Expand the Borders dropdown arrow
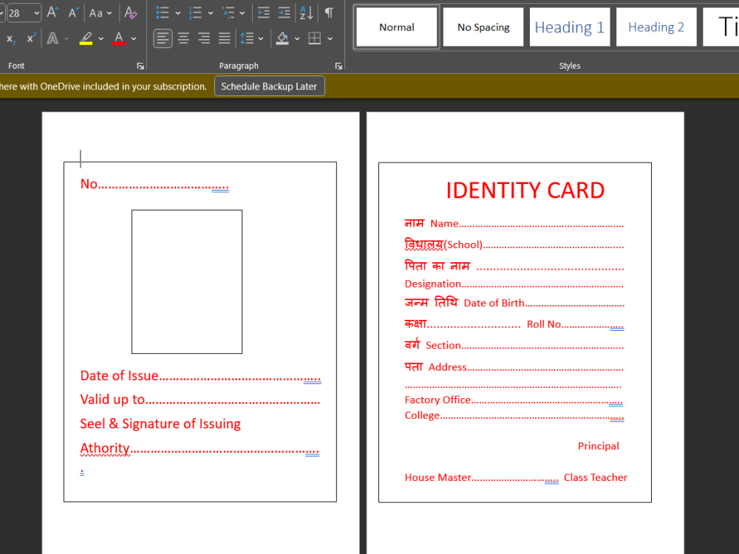Image resolution: width=739 pixels, height=554 pixels. 330,38
